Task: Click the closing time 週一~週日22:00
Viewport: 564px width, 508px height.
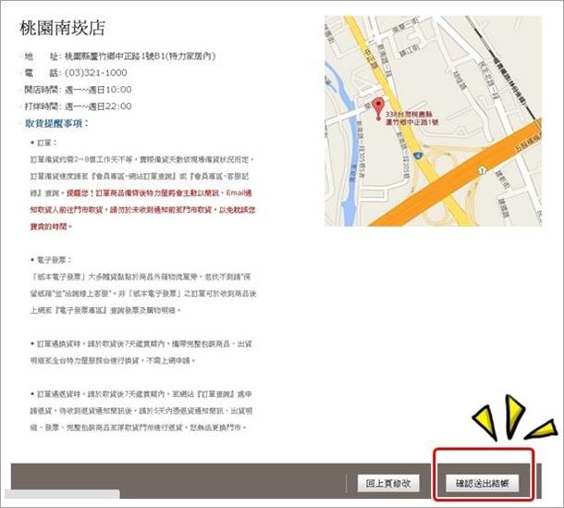Action: (x=98, y=106)
